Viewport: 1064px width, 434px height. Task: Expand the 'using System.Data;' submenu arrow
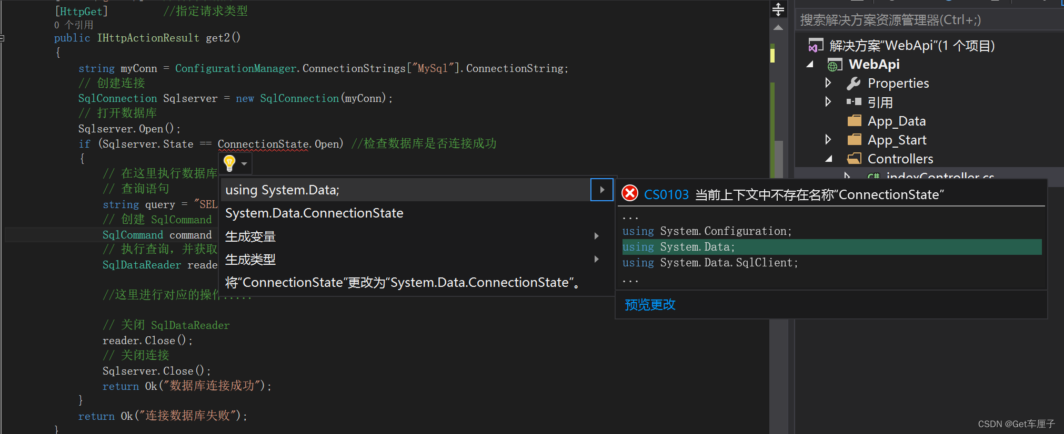click(602, 190)
